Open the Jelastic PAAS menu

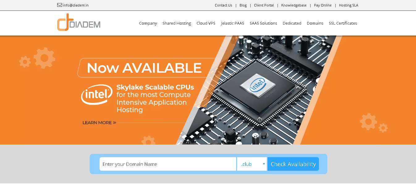click(232, 23)
